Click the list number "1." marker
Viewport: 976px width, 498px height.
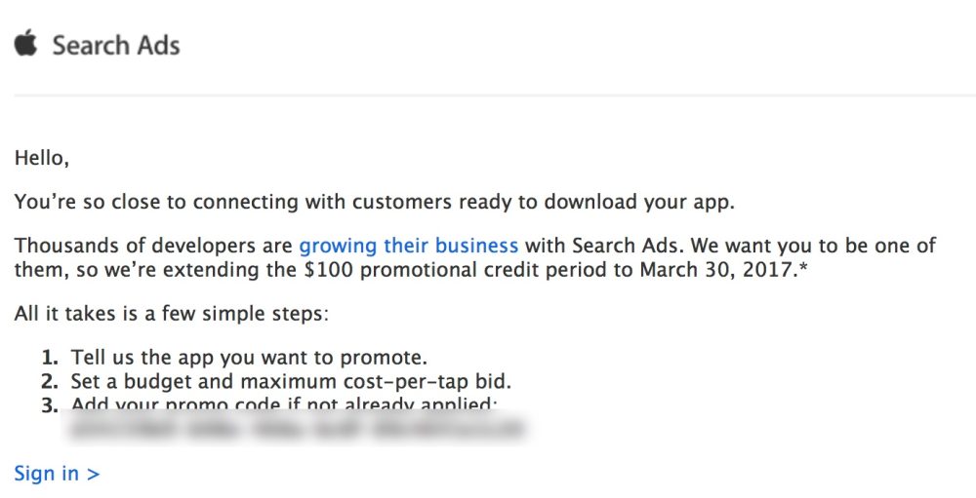50,357
